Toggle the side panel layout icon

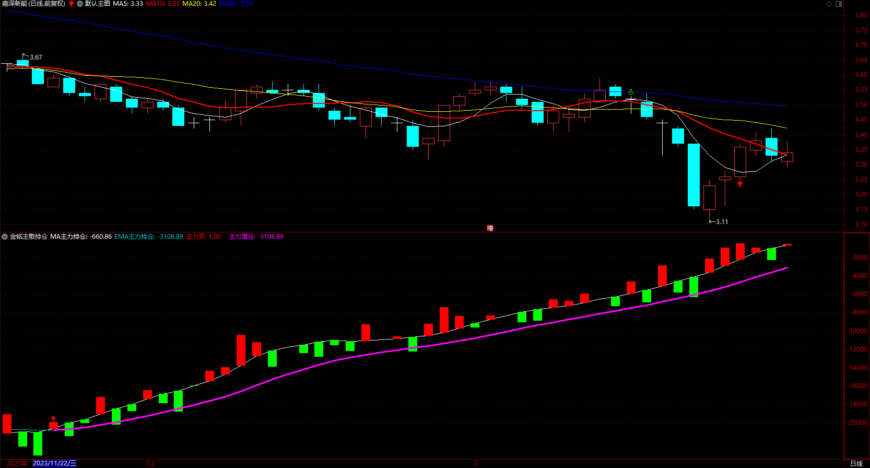(x=839, y=4)
